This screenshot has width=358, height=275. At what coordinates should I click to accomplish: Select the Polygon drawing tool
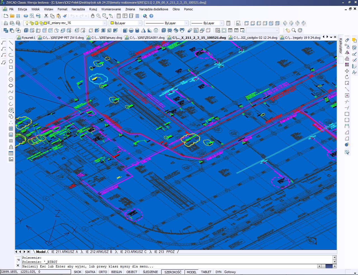(11, 61)
